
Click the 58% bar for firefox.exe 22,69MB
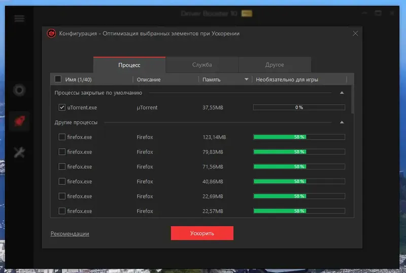(299, 196)
